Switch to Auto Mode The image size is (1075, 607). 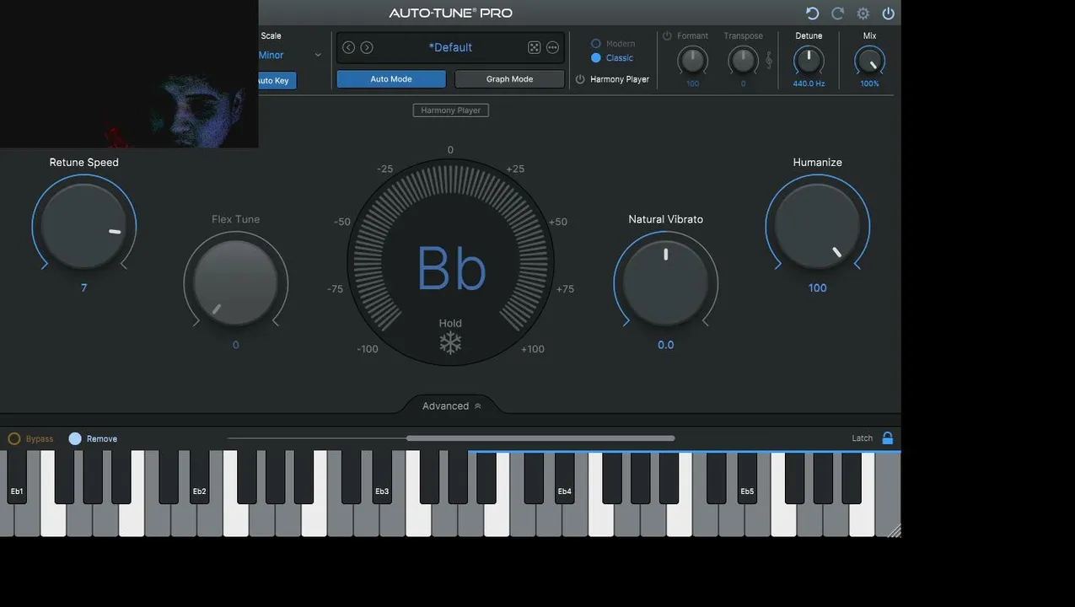(391, 79)
